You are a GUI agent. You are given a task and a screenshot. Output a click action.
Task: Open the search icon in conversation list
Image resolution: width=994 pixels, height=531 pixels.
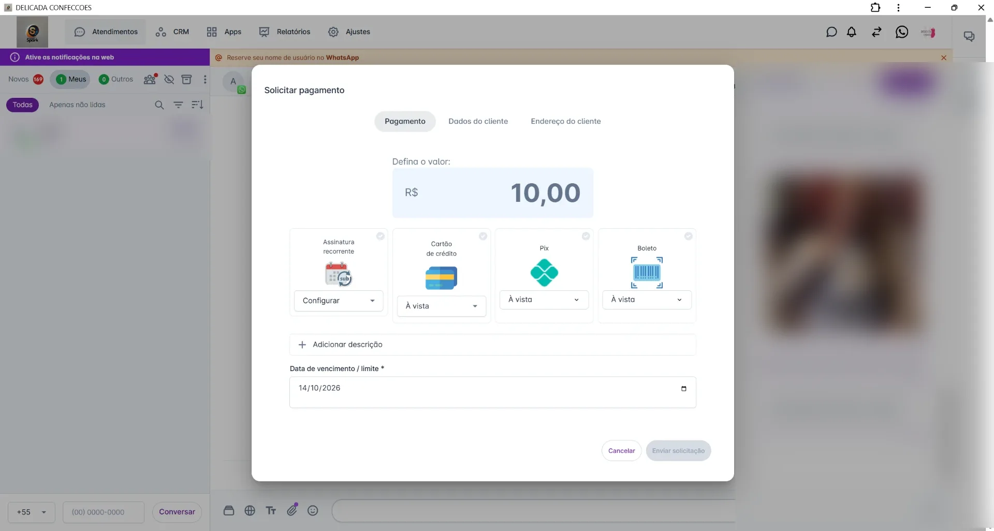(x=159, y=105)
